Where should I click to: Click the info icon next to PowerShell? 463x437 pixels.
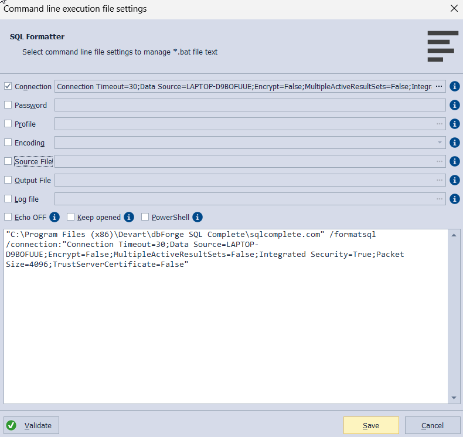point(198,217)
